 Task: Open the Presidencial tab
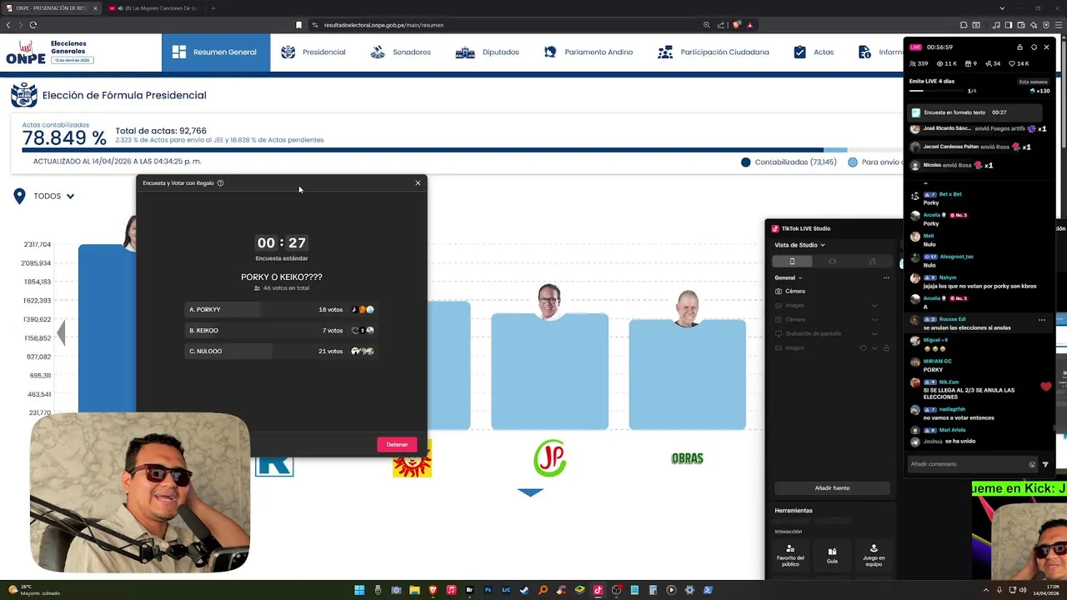pyautogui.click(x=313, y=52)
